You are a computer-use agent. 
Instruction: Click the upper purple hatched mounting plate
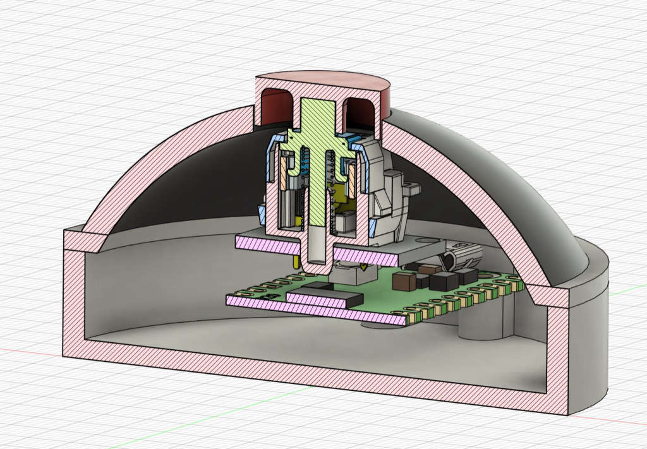click(x=317, y=249)
